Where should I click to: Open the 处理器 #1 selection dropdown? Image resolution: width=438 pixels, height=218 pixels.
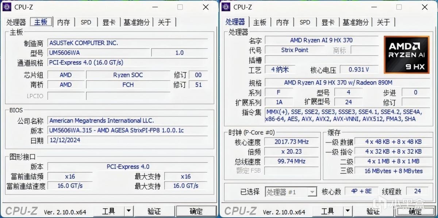coord(291,192)
